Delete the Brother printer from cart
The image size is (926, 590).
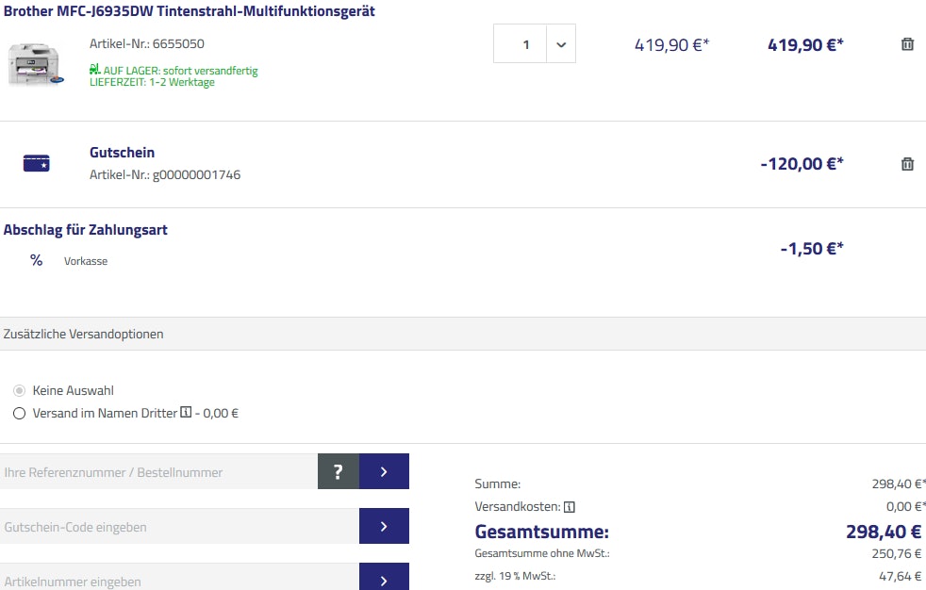(x=907, y=44)
